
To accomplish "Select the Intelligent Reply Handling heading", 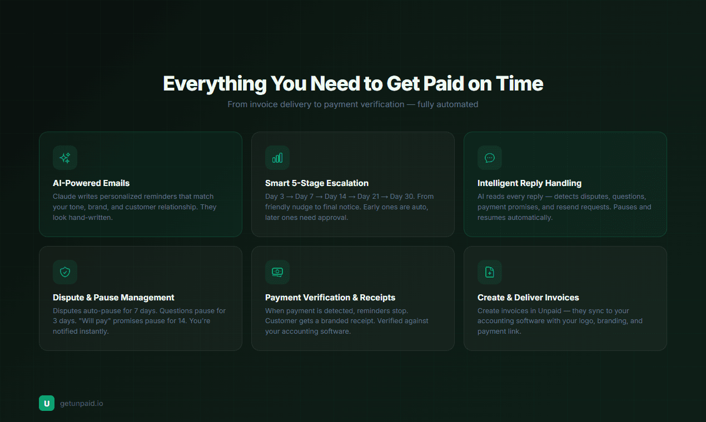I will click(529, 183).
